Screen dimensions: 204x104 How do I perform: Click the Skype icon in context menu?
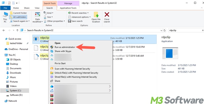pyautogui.click(x=52, y=51)
